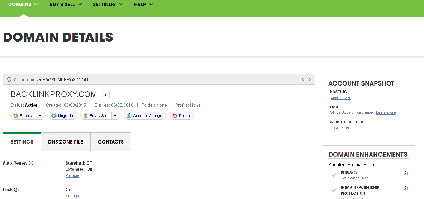This screenshot has height=199, width=424.
Task: Click the expiration date 06/08/2016 link
Action: pyautogui.click(x=122, y=105)
